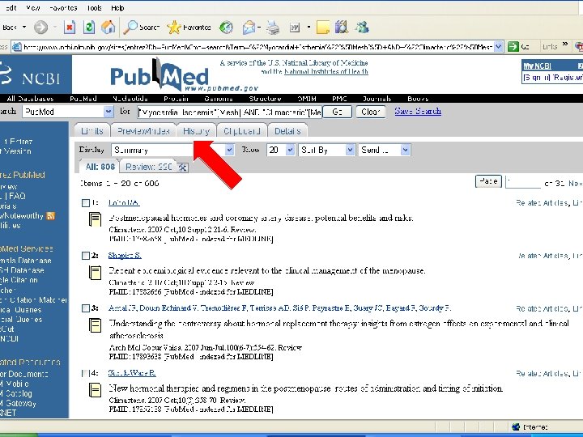Viewport: 583px width, 437px height.
Task: Click the yellow note toolbar icon
Action: (x=323, y=28)
